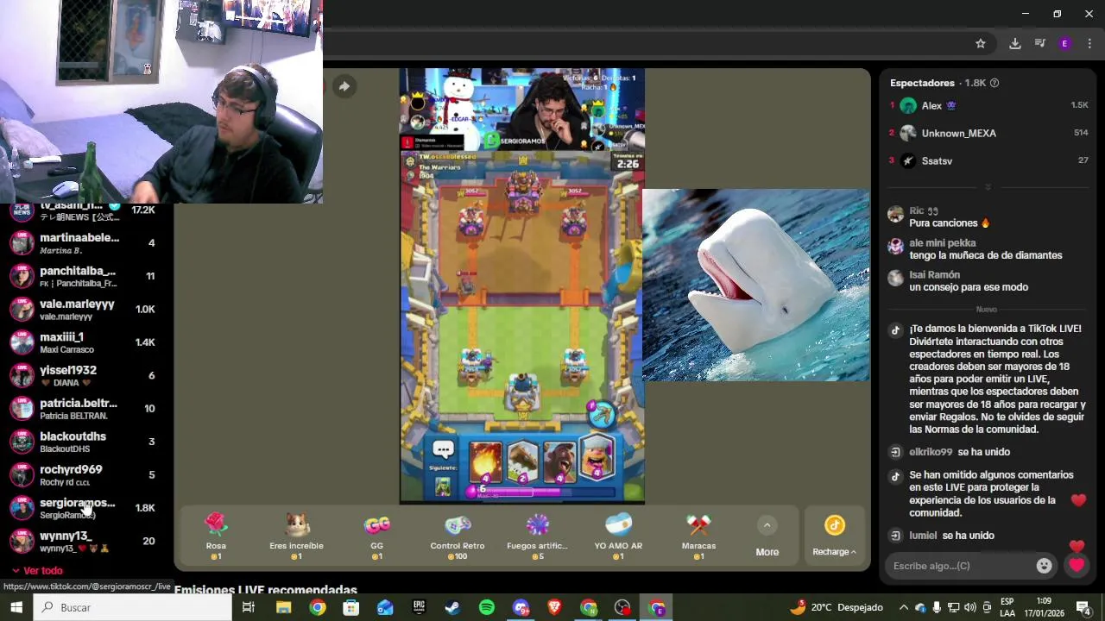Viewport: 1105px width, 621px height.
Task: Switch the ESP LAA input language
Action: (x=1007, y=607)
